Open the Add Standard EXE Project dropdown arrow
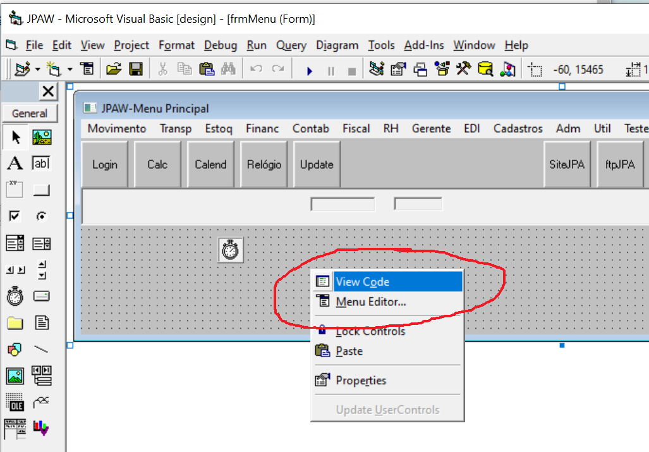Screen dimensions: 649x452 coord(38,69)
